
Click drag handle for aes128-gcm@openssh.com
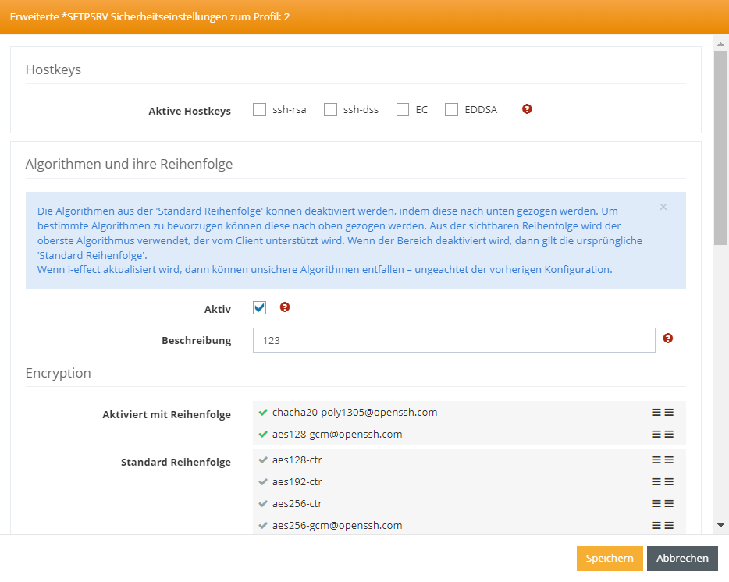coord(663,434)
